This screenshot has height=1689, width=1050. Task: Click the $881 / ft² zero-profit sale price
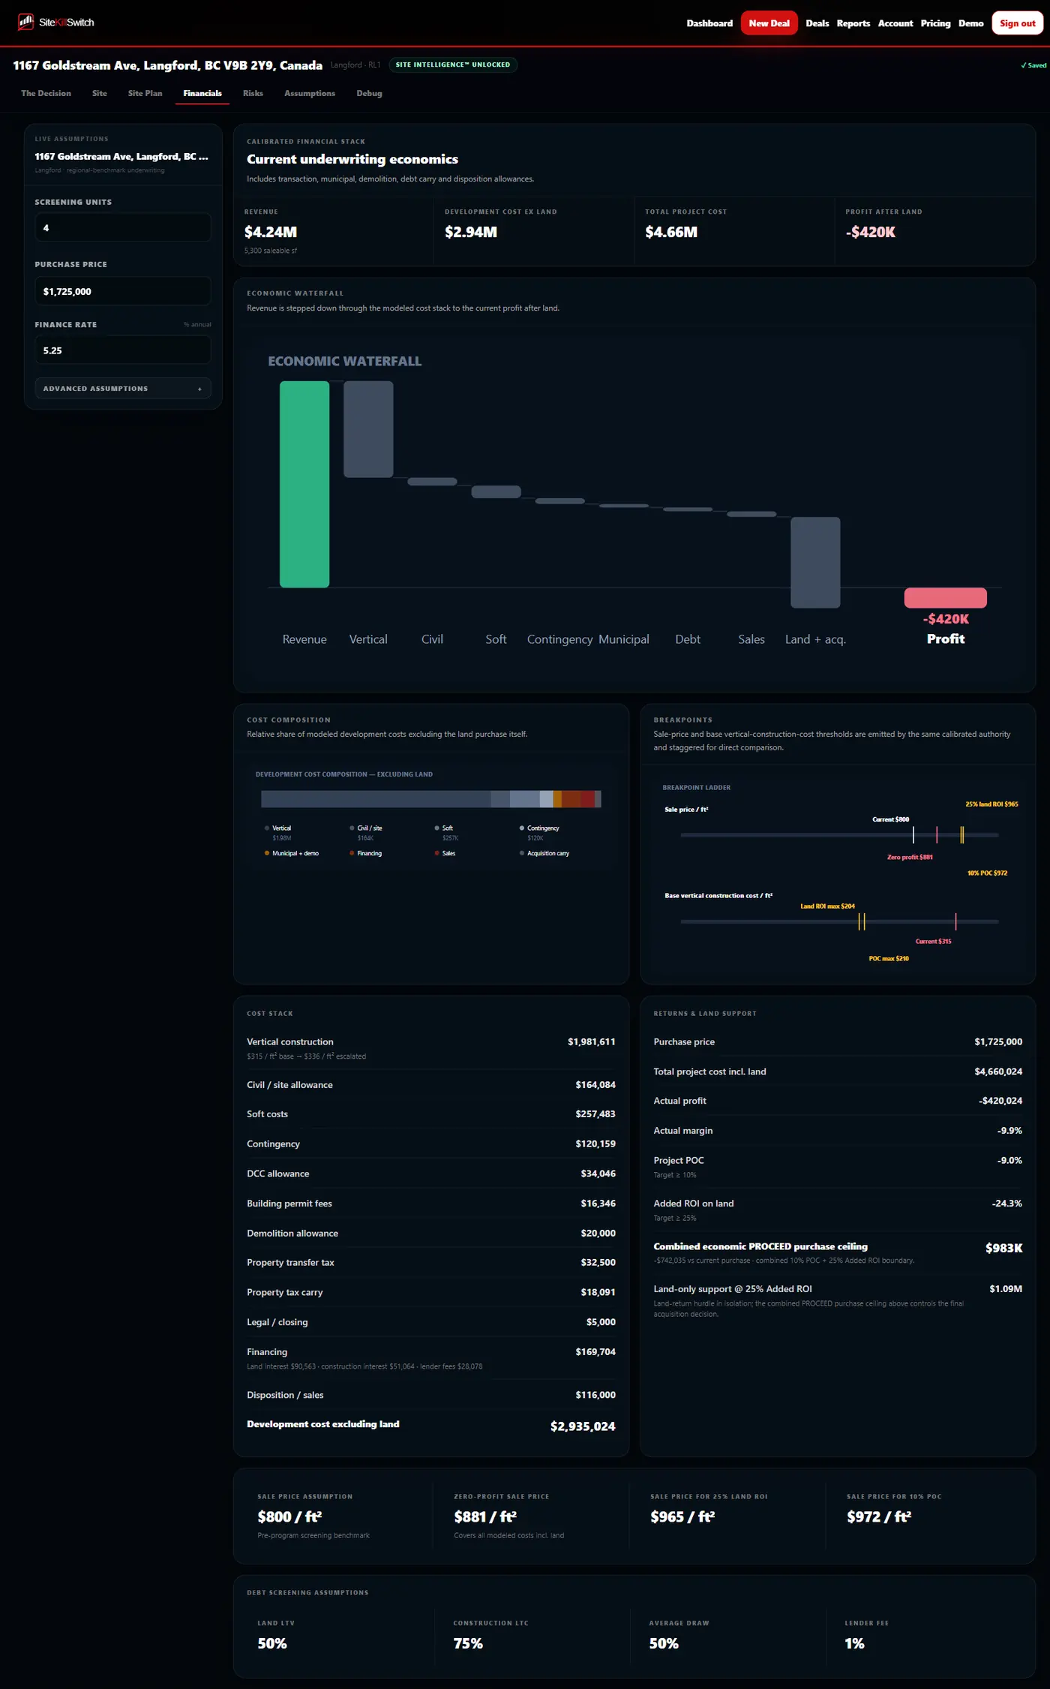click(485, 1516)
